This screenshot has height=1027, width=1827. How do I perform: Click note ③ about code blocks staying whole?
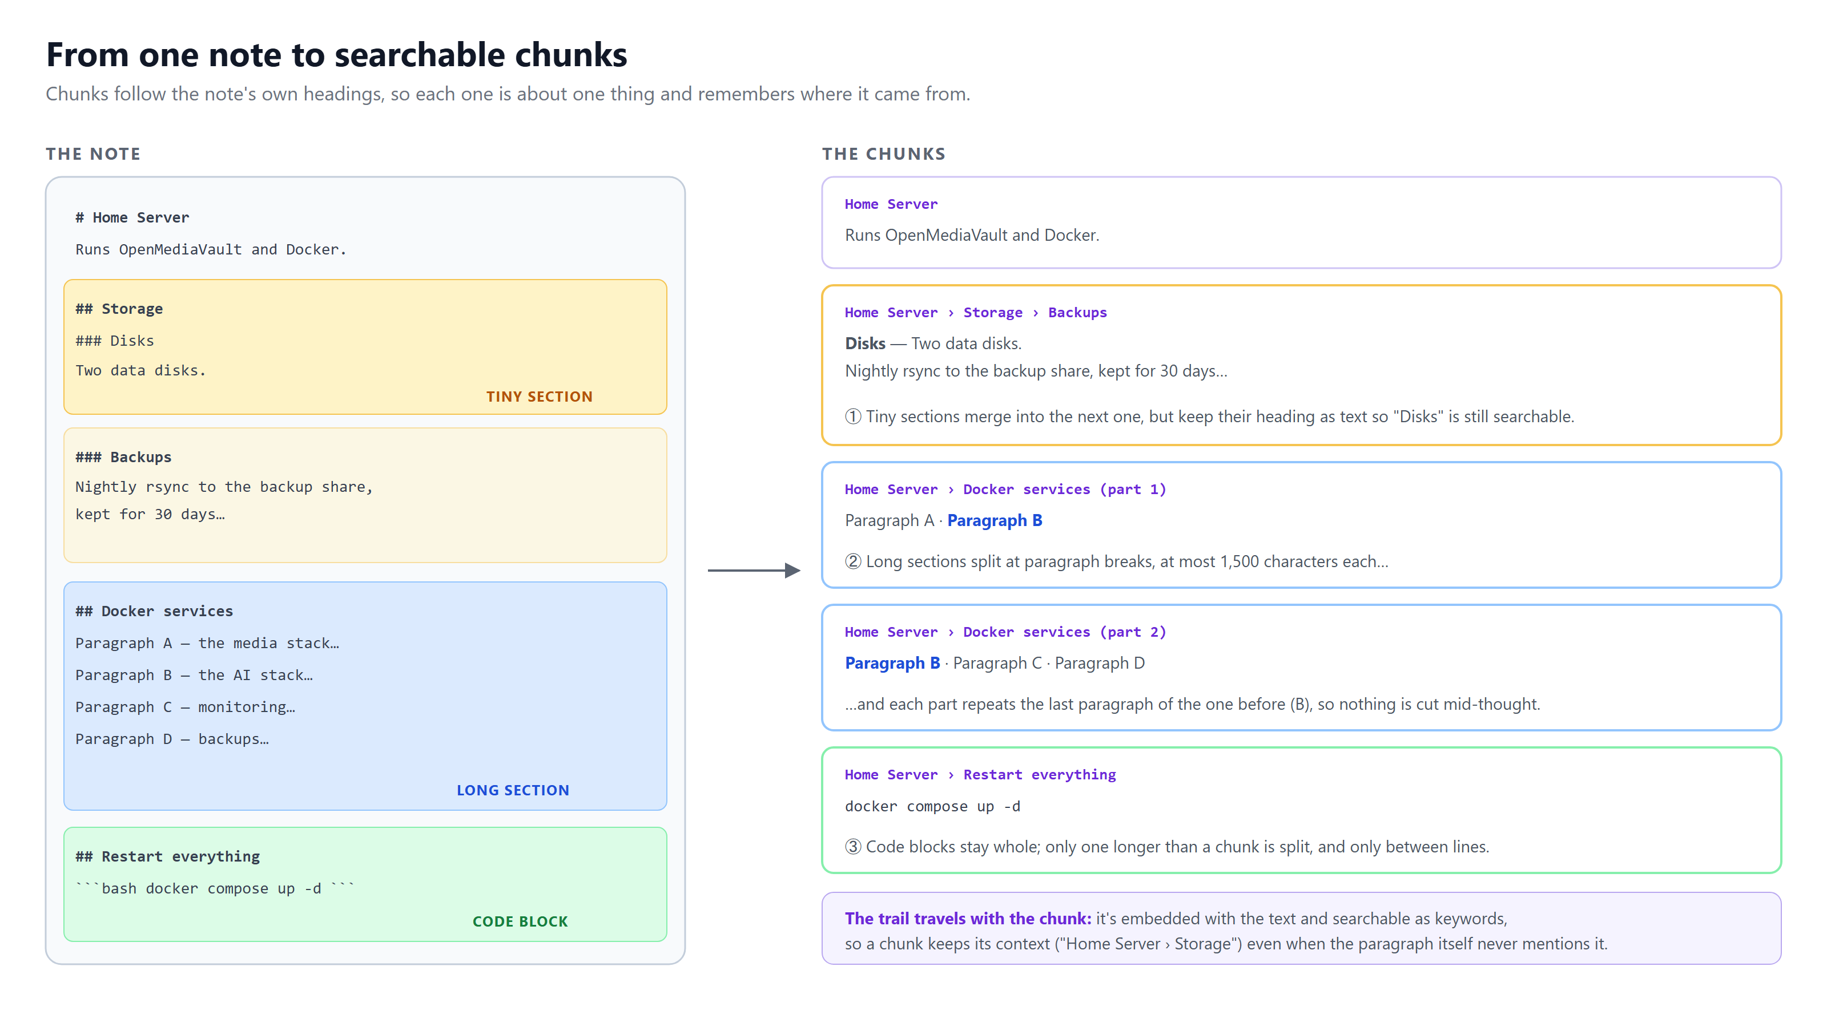point(1166,846)
